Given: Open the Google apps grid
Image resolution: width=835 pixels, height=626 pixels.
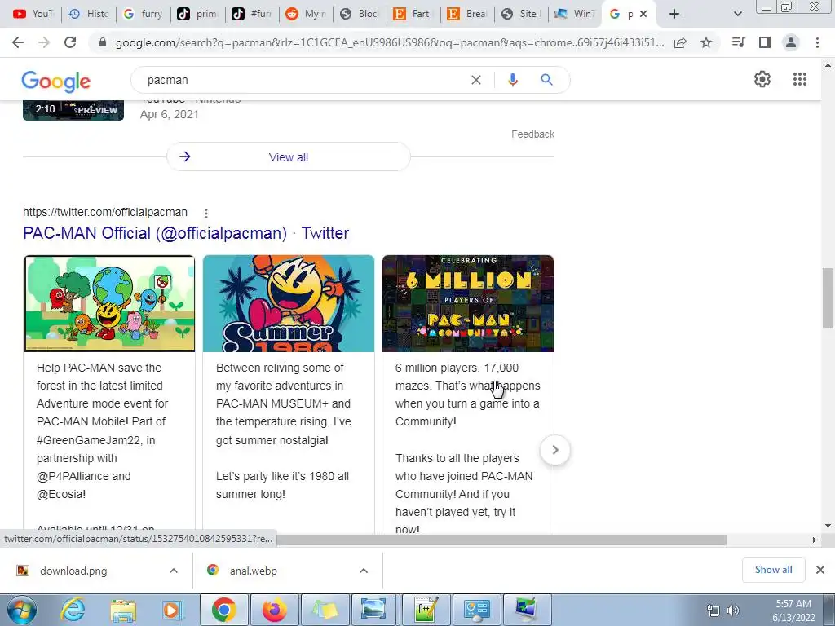Looking at the screenshot, I should pos(799,79).
